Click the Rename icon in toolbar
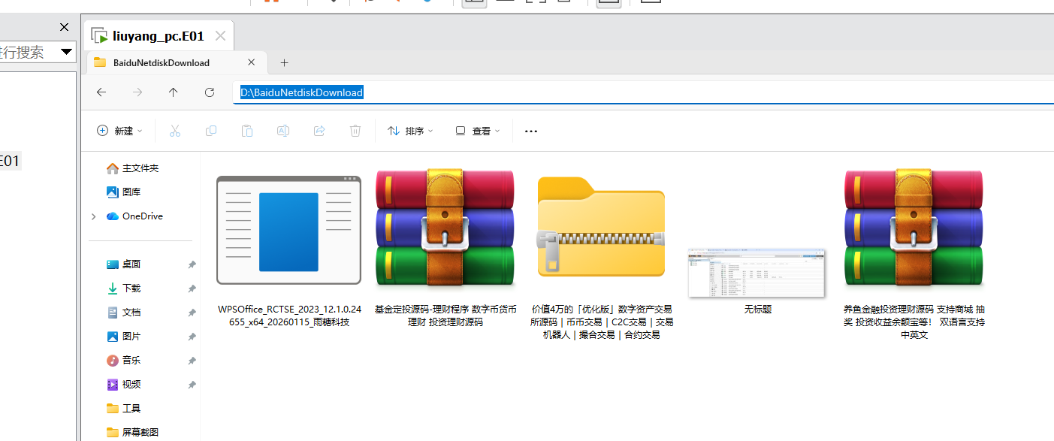1054x441 pixels. (283, 131)
